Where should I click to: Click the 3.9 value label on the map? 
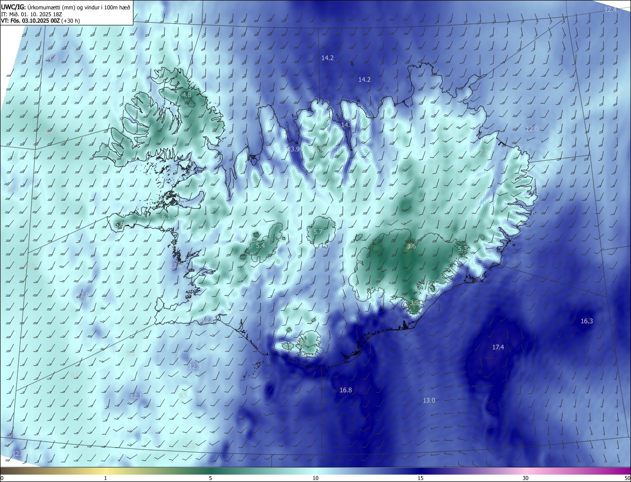[x=415, y=303]
